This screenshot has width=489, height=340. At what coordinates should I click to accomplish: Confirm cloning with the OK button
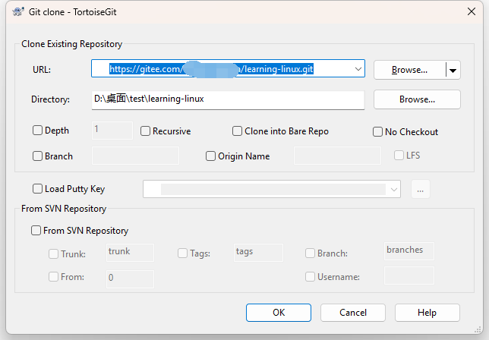(279, 313)
